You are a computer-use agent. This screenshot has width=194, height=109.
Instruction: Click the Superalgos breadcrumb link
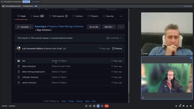pos(40,26)
